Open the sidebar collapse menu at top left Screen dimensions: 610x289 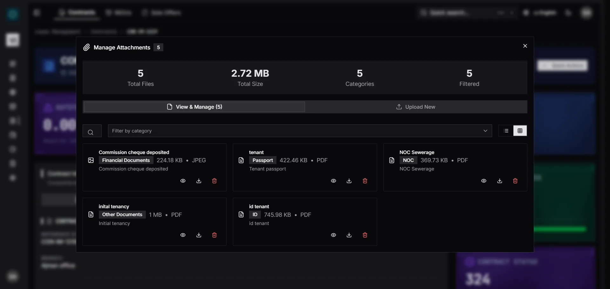point(37,13)
